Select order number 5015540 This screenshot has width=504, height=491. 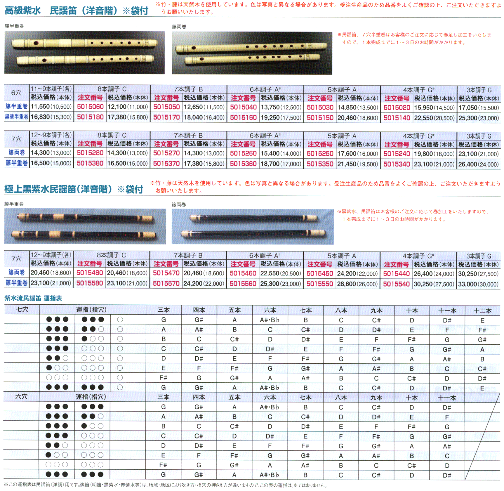coord(397,284)
